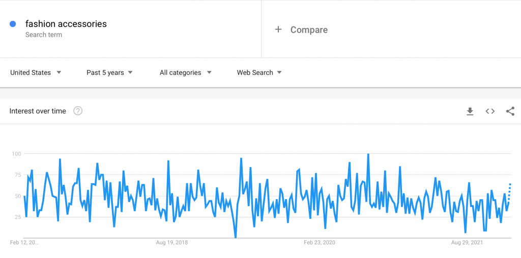Image resolution: width=521 pixels, height=258 pixels.
Task: Select the Aug 29, 2021 axis label
Action: tap(467, 242)
